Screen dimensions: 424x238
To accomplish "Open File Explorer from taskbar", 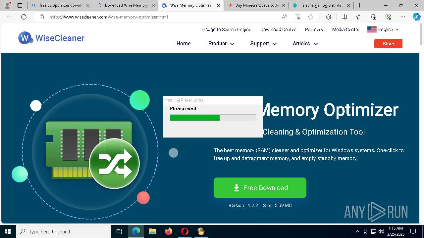I will (152, 231).
